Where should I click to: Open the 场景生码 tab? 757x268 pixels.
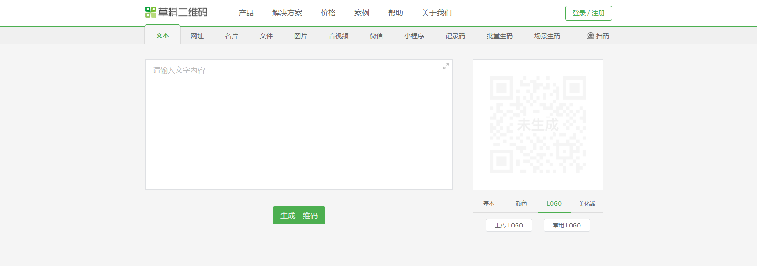pyautogui.click(x=547, y=35)
